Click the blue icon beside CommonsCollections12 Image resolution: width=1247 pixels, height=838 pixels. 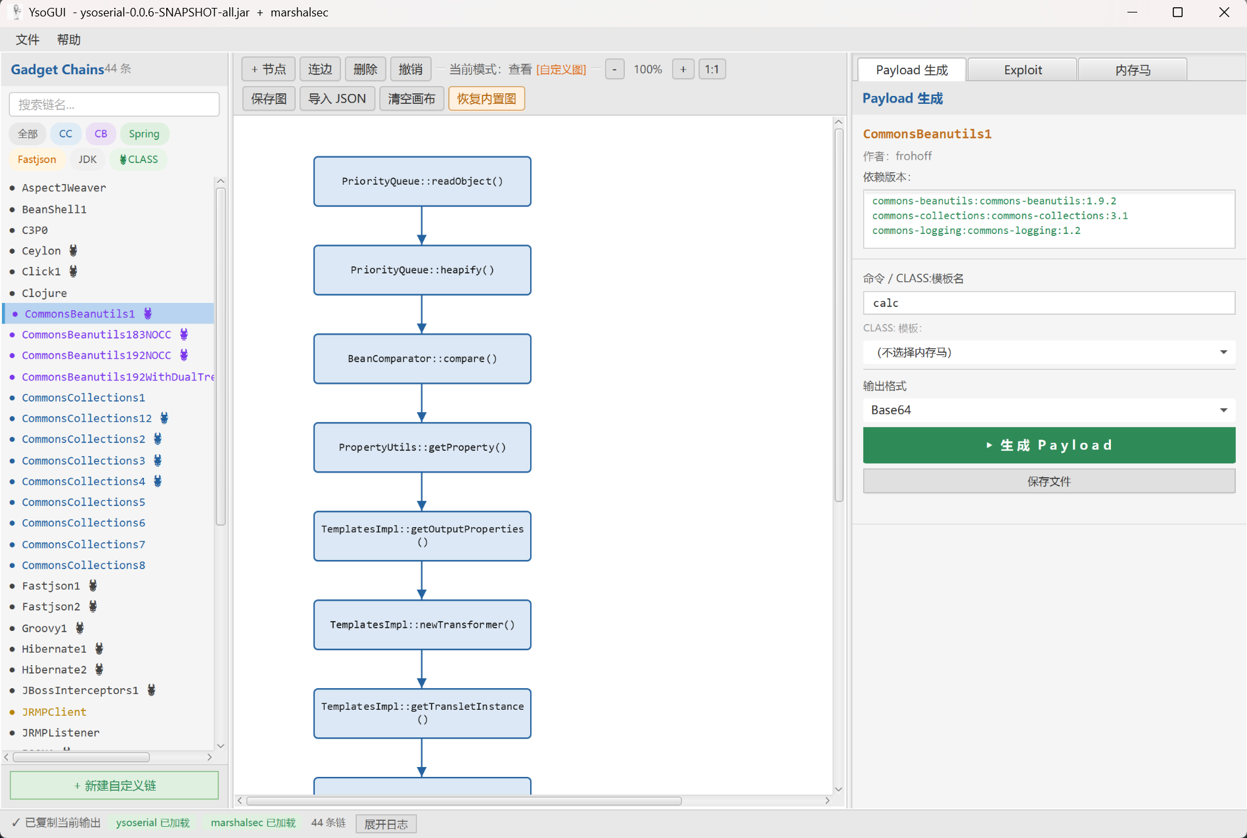point(164,417)
